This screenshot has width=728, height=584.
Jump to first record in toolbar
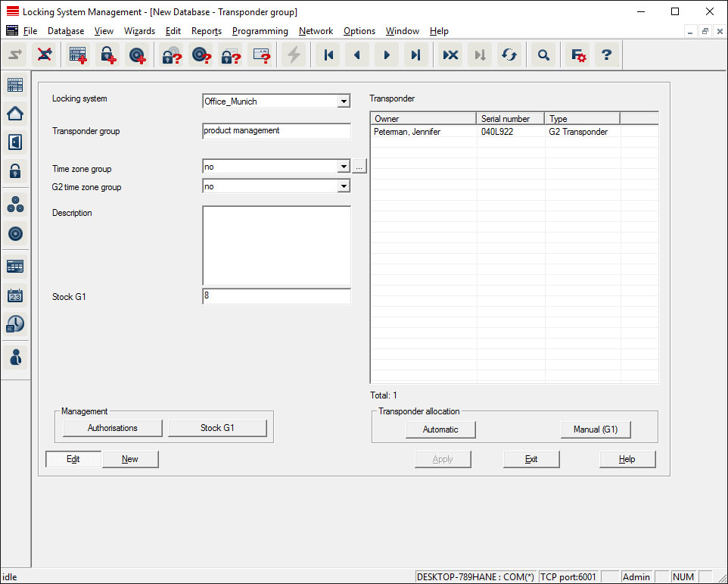coord(328,55)
